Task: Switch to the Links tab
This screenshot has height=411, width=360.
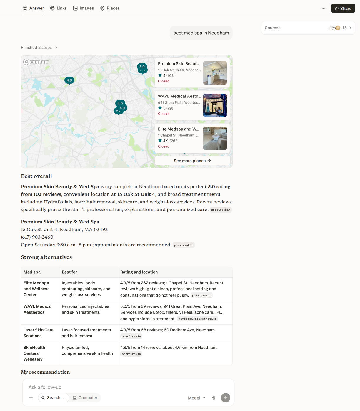Action: 58,8
